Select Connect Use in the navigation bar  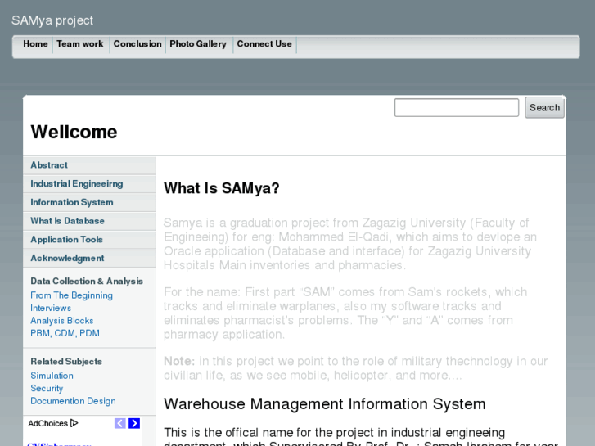click(264, 44)
